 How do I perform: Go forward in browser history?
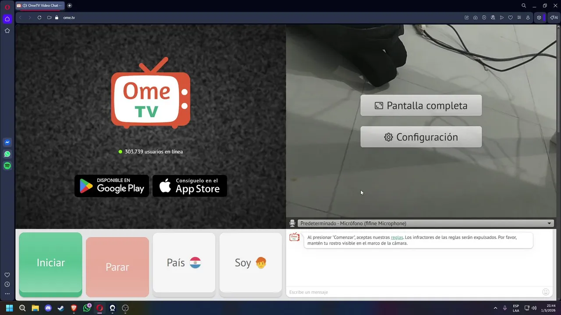pyautogui.click(x=30, y=17)
